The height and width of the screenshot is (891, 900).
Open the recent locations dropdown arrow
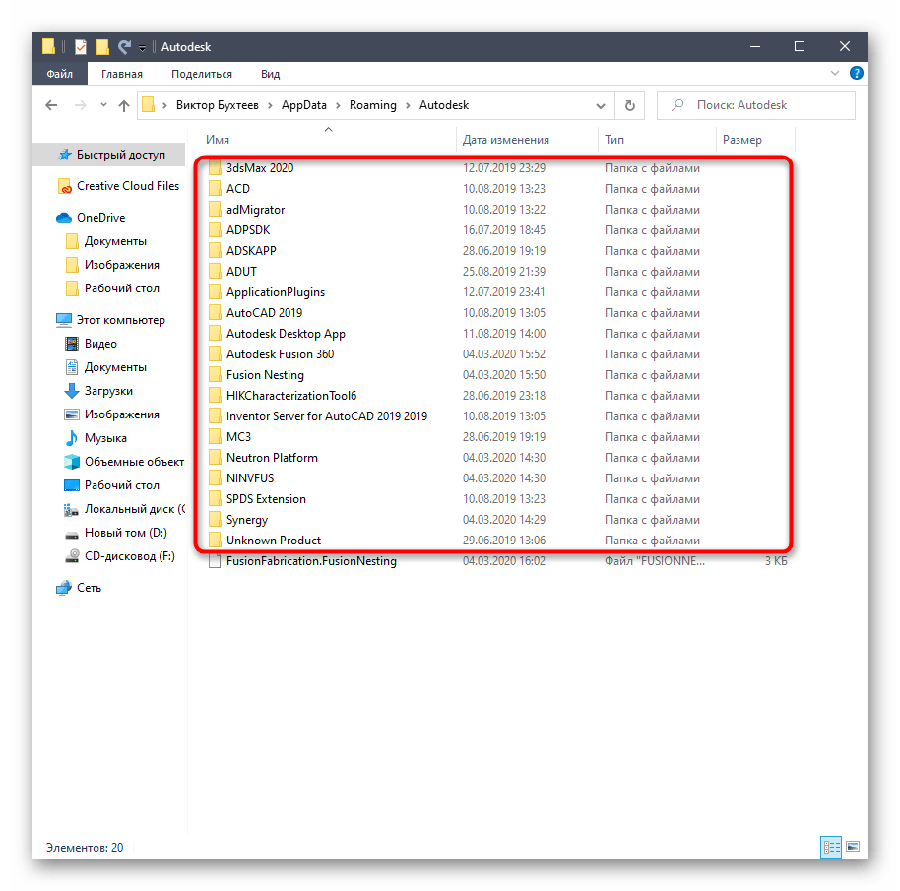[103, 105]
